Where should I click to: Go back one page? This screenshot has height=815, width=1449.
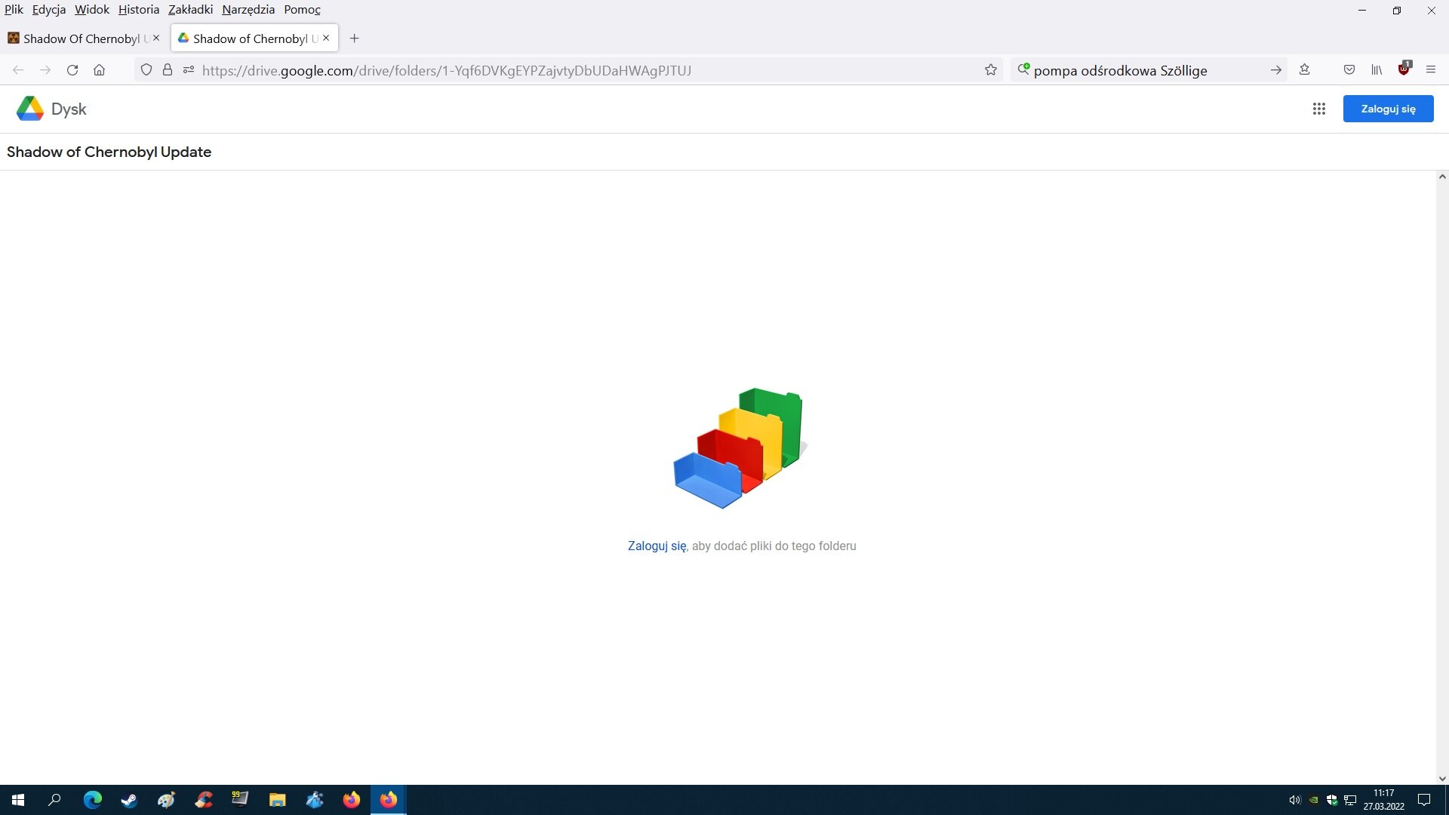(18, 70)
